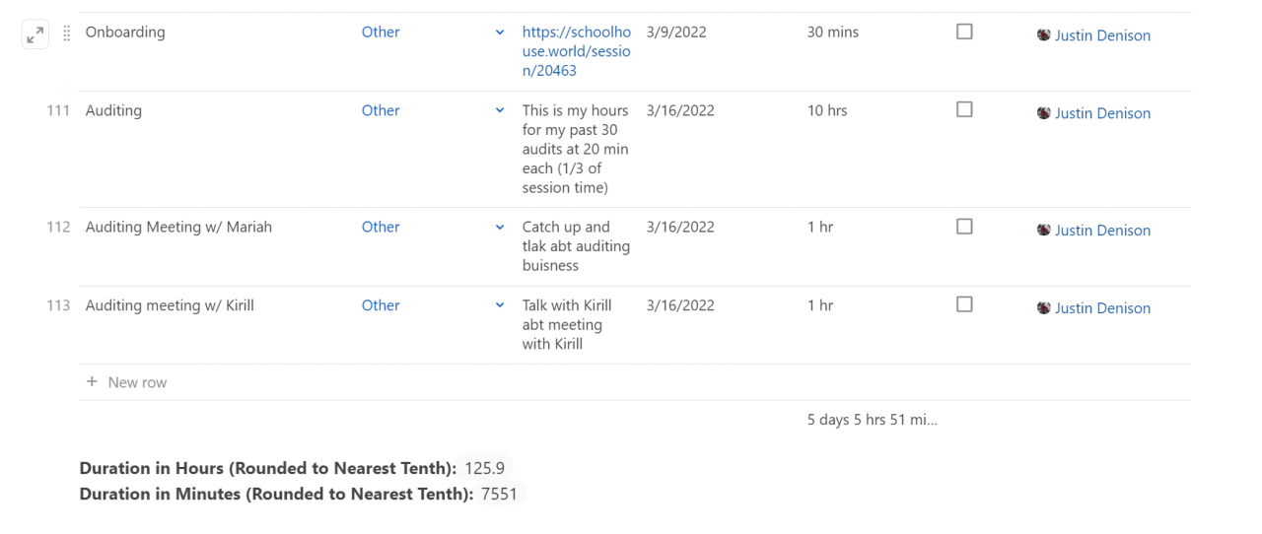This screenshot has width=1262, height=534.
Task: Open dropdown arrow in Mariah meeting row
Action: 500,228
